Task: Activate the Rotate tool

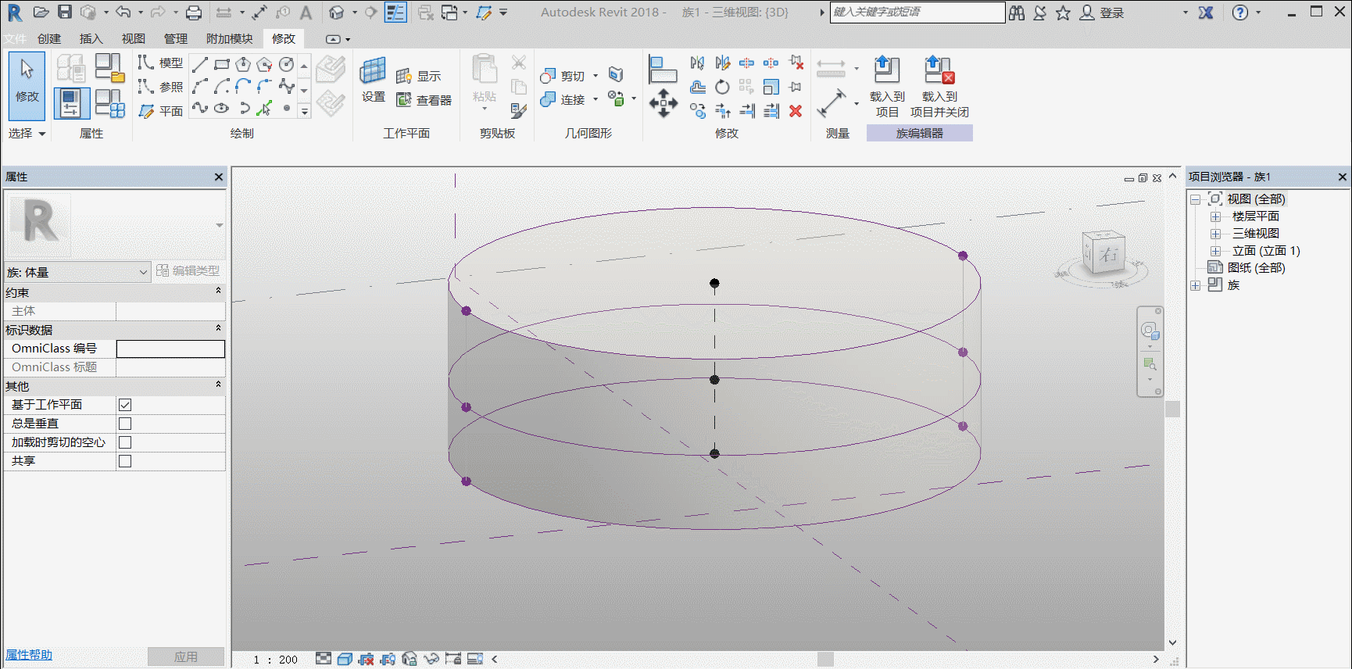Action: (x=722, y=87)
